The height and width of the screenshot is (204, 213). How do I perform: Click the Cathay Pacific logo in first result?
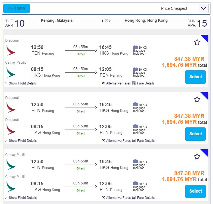tap(11, 72)
